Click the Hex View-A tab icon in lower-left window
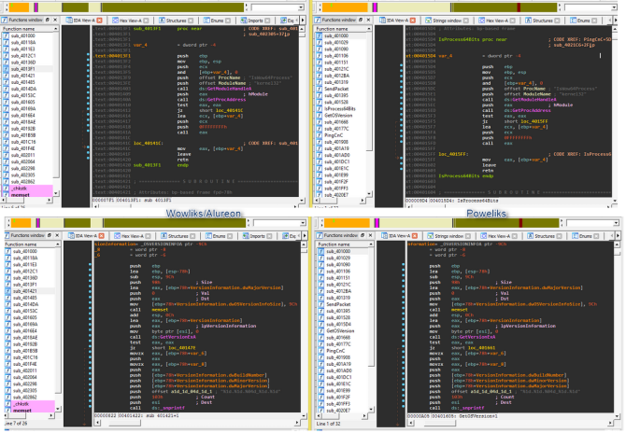Viewport: 626px width, 433px height. click(x=117, y=236)
